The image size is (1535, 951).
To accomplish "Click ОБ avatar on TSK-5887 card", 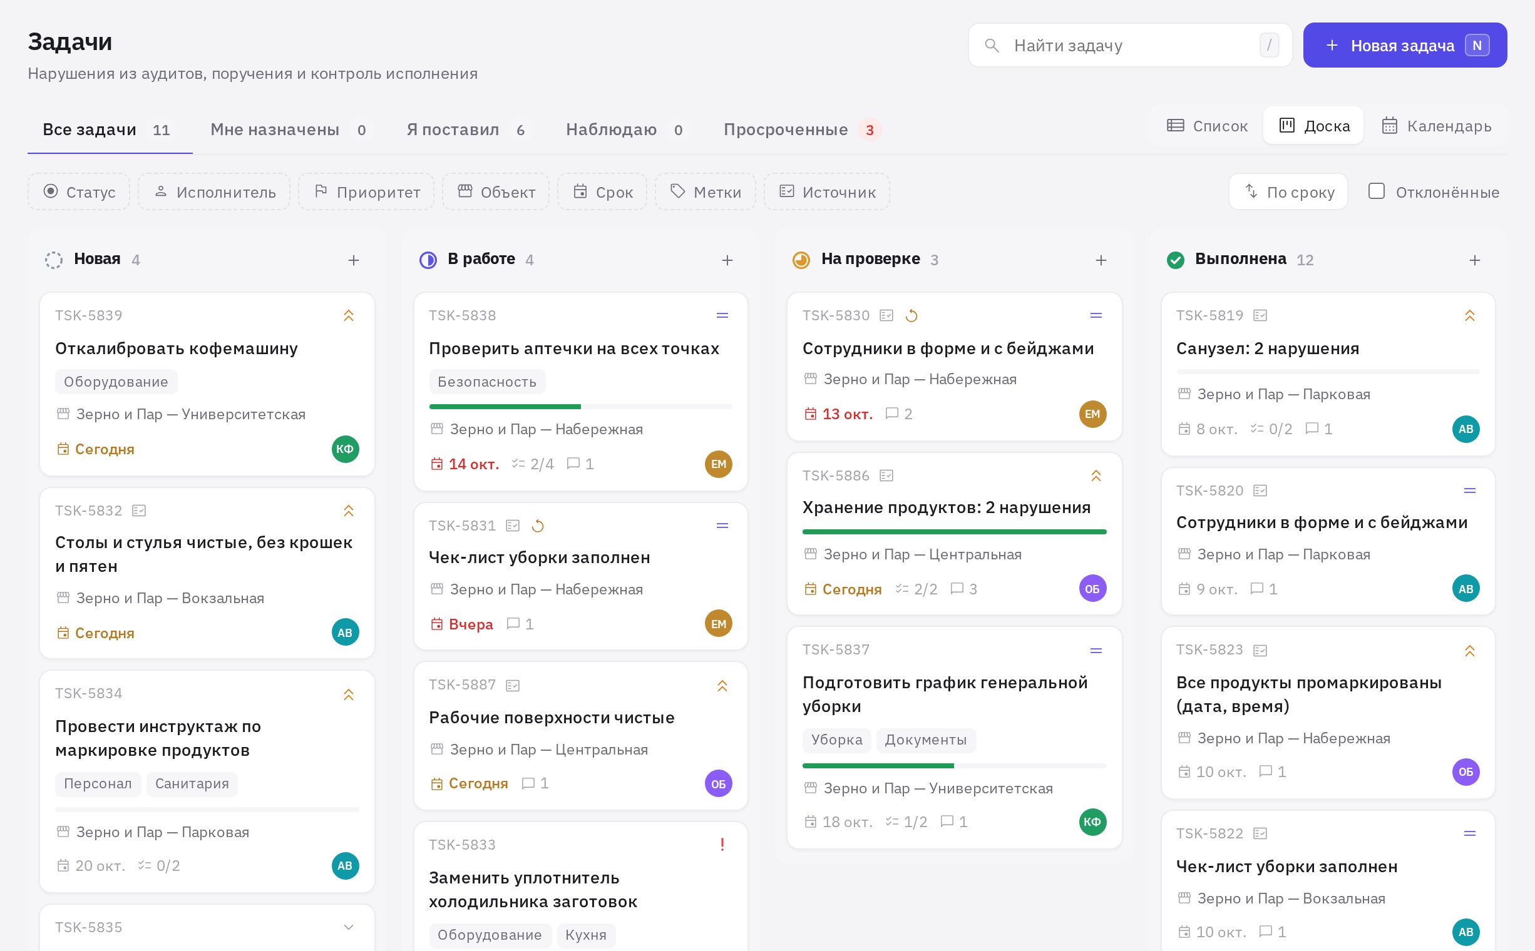I will pyautogui.click(x=719, y=784).
